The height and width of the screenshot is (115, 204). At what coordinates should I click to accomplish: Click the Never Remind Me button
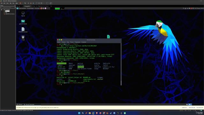tap(200, 108)
